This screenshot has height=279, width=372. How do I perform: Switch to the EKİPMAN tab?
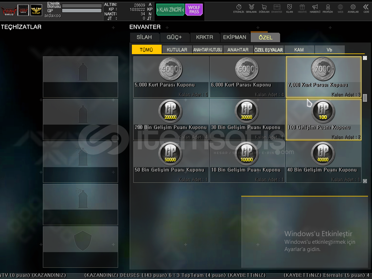235,37
